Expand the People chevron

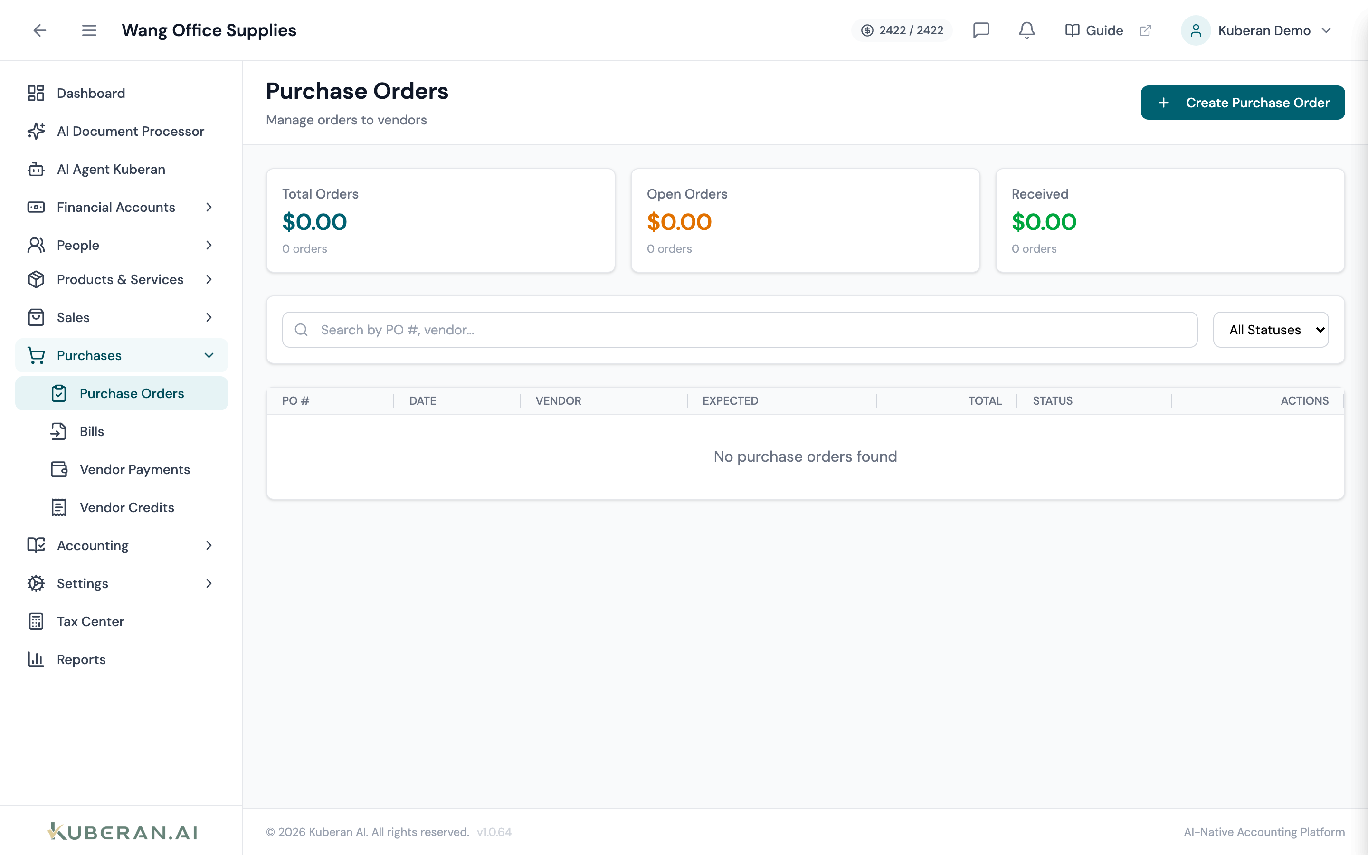pyautogui.click(x=209, y=245)
